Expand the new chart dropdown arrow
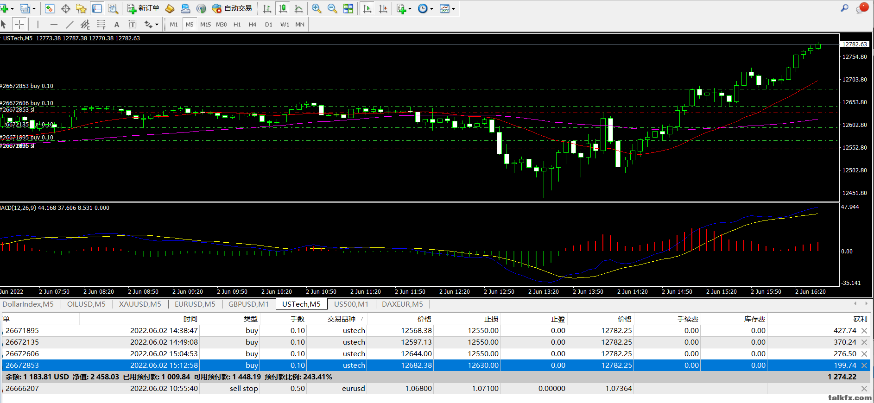 pyautogui.click(x=12, y=8)
